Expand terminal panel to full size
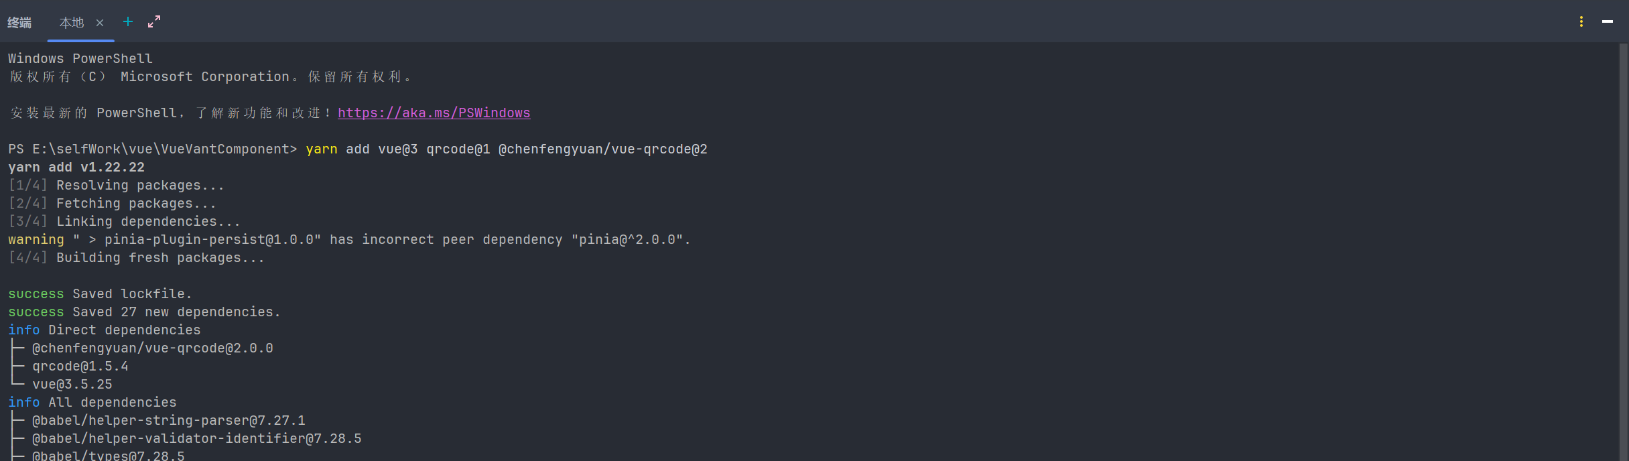 (x=154, y=22)
